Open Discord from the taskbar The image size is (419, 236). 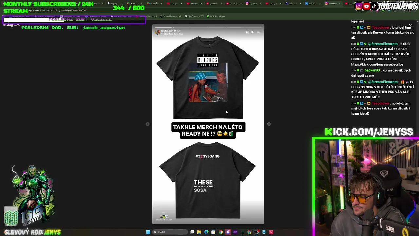tap(228, 232)
